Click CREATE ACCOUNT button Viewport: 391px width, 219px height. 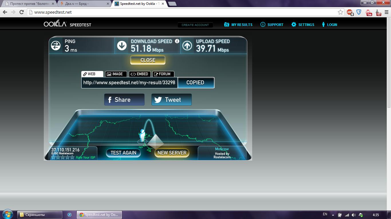(195, 25)
